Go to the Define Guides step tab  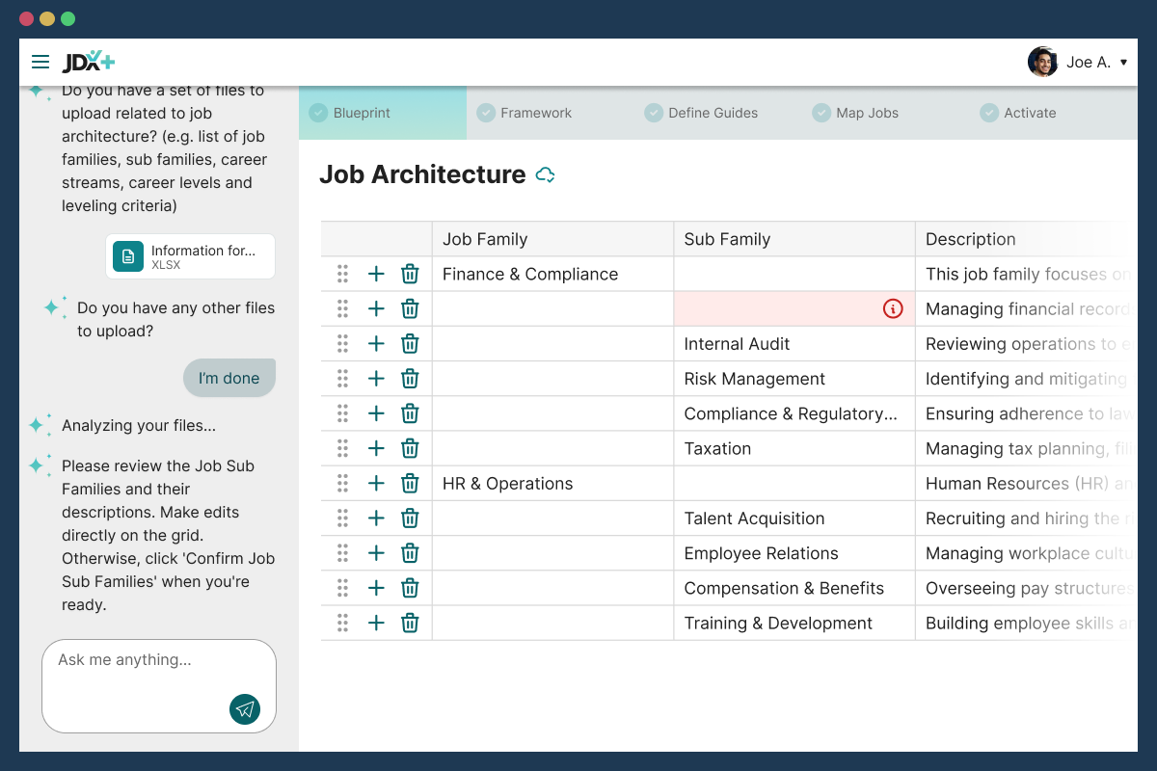717,113
